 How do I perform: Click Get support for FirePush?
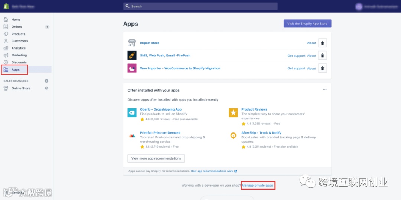[296, 56]
